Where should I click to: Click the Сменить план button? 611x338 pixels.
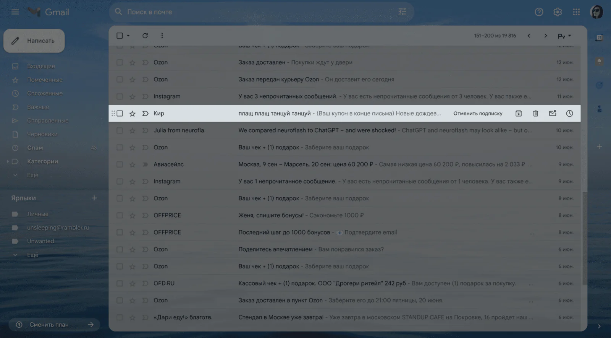tap(54, 325)
